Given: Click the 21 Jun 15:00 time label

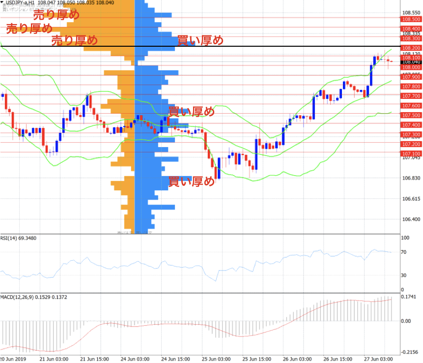Looking at the screenshot, I should tap(94, 359).
